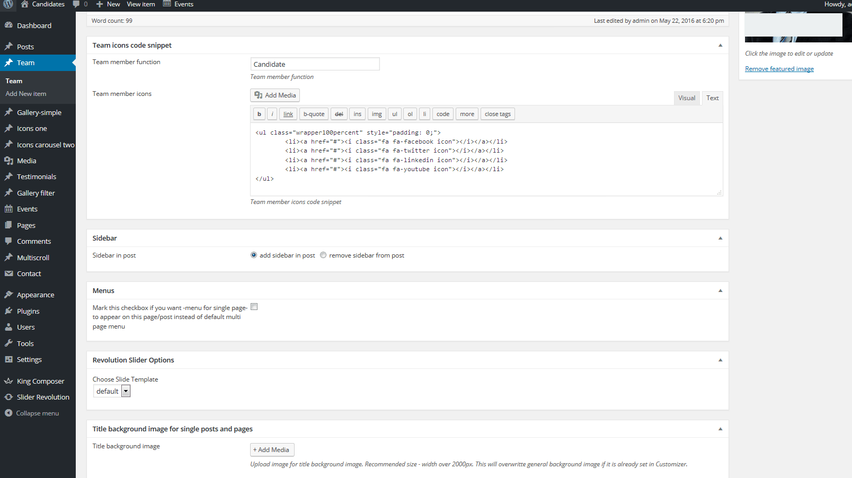
Task: Collapse the Revolution Slider Options panel
Action: 720,360
